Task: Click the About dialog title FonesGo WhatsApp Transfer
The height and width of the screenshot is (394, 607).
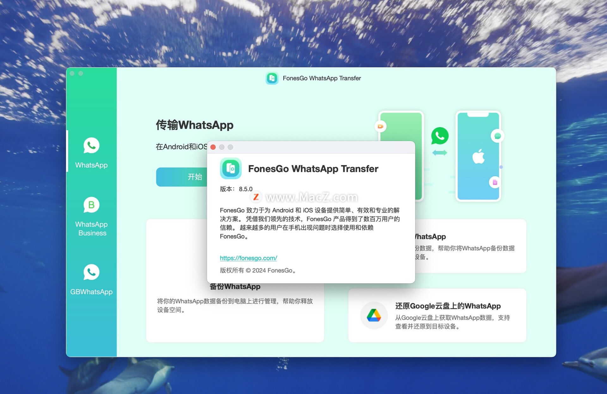Action: [313, 169]
